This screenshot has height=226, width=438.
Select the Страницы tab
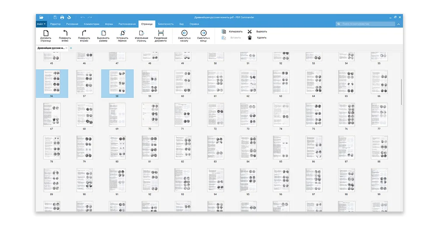pos(147,24)
